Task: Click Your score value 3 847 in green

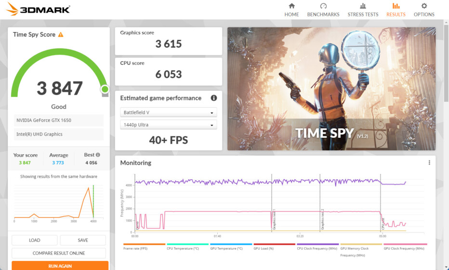Action: point(25,163)
